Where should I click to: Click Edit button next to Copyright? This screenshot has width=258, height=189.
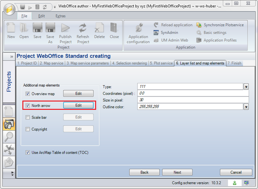78,129
